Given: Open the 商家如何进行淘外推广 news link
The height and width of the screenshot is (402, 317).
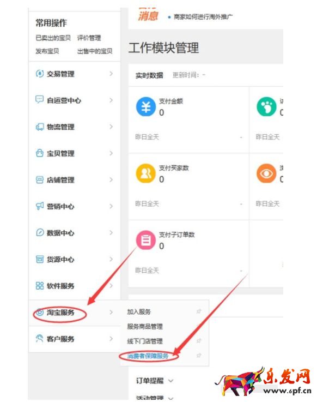Looking at the screenshot, I should (203, 17).
